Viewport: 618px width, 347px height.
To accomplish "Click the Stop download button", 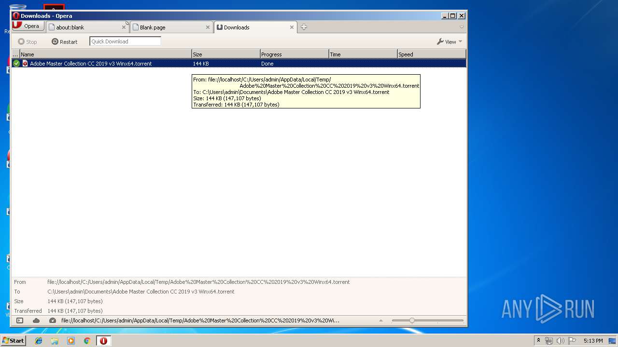I will tap(28, 41).
